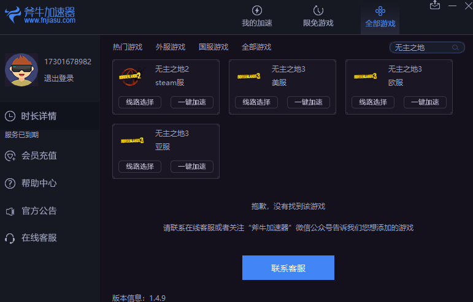The image size is (473, 302).
Task: Click the headset icon beside 在线客服
Action: point(10,238)
